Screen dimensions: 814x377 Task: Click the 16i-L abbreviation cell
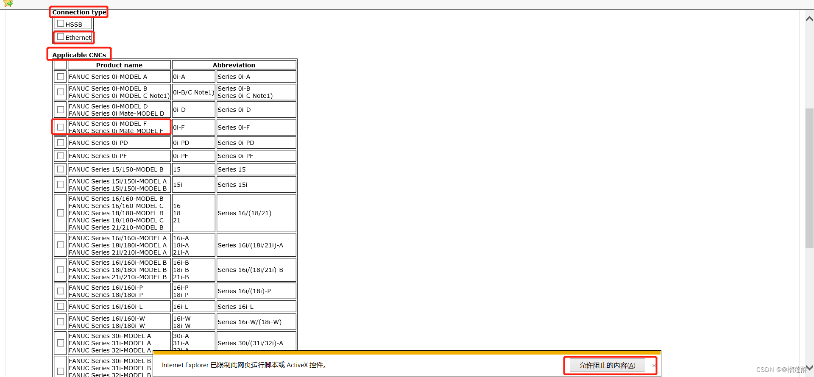coord(193,306)
